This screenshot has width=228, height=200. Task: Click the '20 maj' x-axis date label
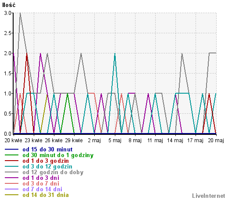(x=216, y=140)
